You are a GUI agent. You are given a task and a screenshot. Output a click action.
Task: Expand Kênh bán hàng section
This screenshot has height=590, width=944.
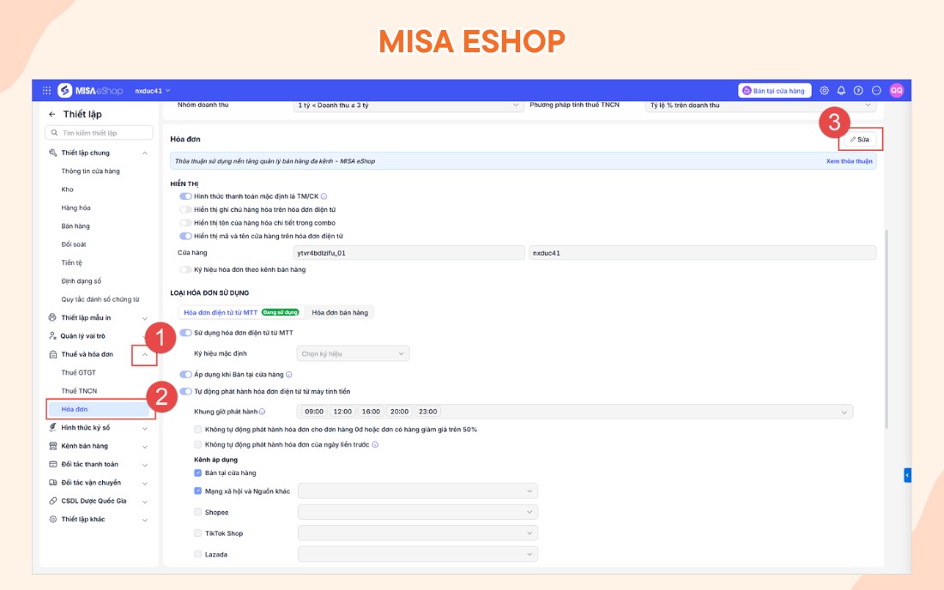click(x=145, y=446)
